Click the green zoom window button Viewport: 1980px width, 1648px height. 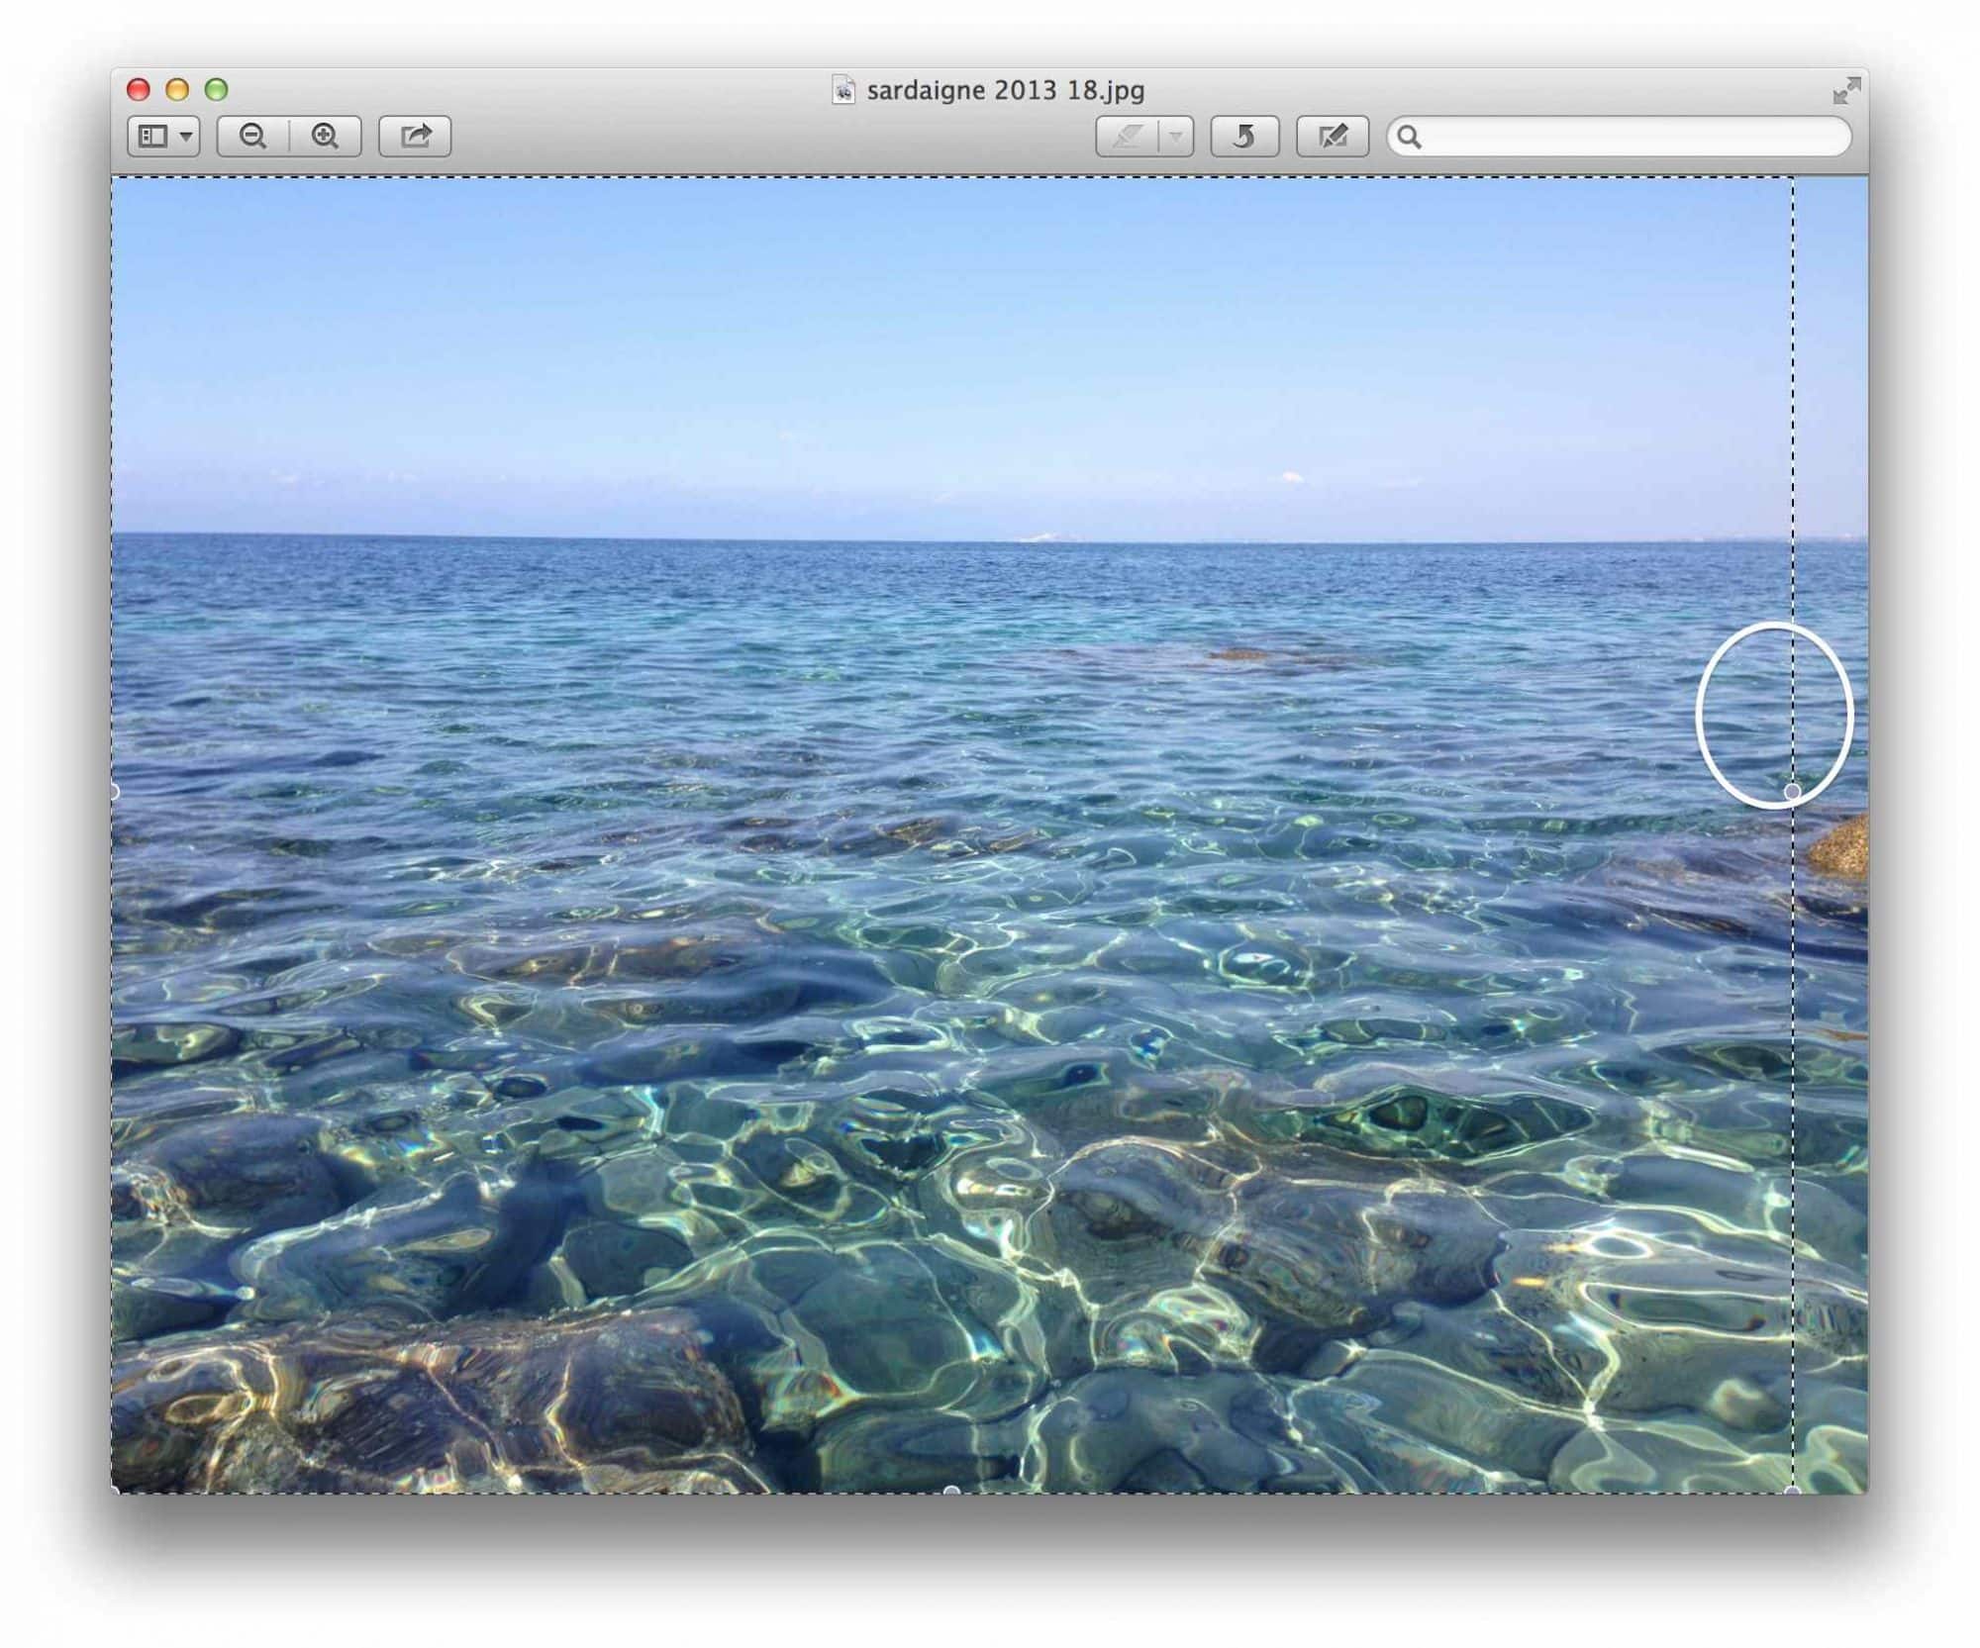(x=216, y=90)
